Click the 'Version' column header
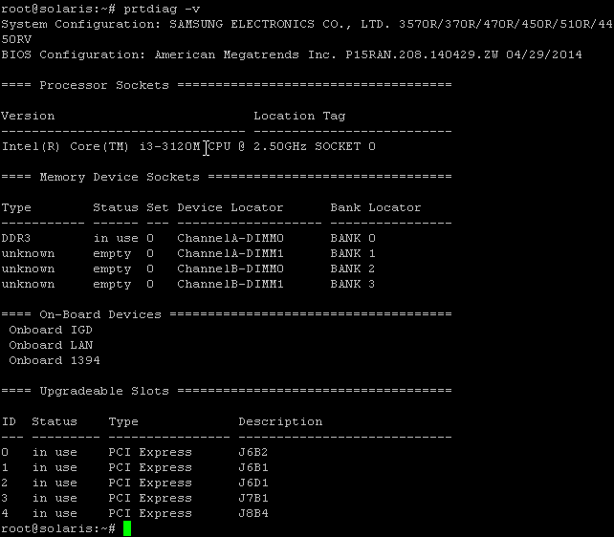Image resolution: width=614 pixels, height=537 pixels. pos(28,116)
